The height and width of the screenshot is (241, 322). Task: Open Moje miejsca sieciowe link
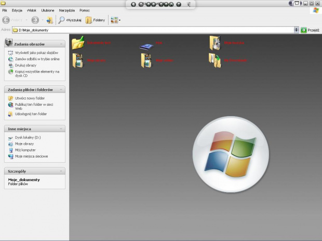(31, 157)
